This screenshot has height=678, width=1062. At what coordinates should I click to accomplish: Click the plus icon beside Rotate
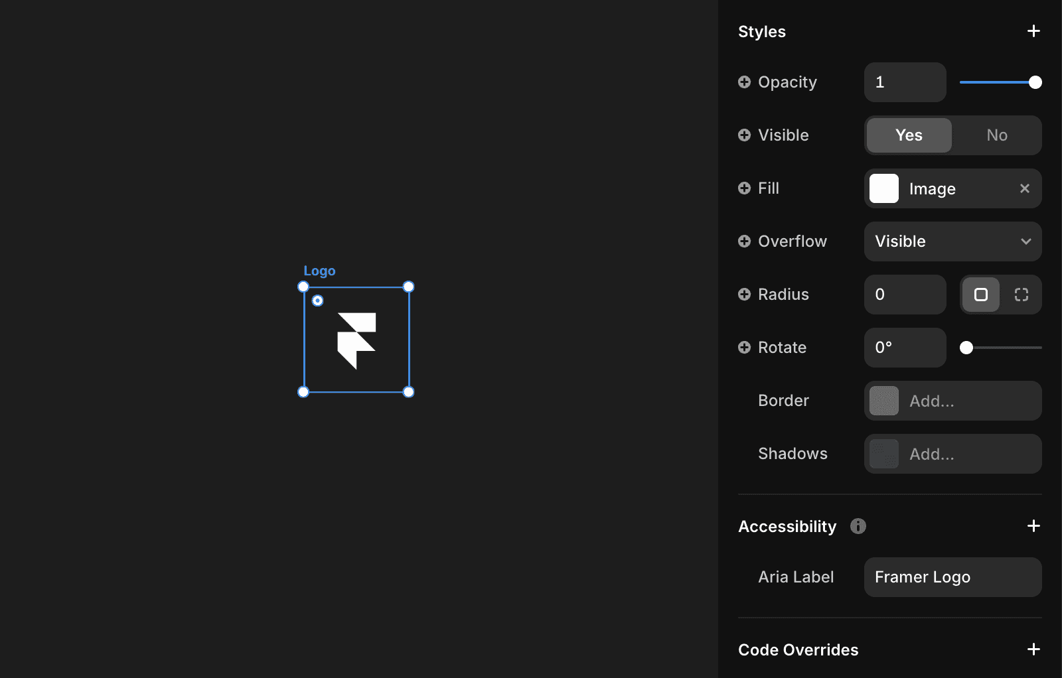pyautogui.click(x=745, y=348)
